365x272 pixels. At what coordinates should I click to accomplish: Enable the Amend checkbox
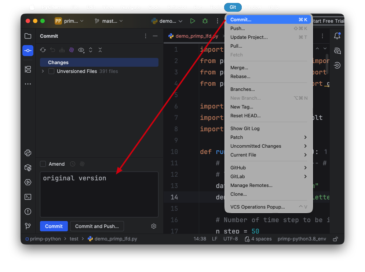point(43,164)
